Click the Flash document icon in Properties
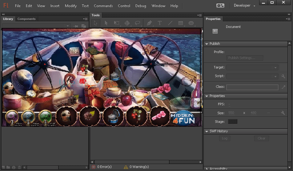 pyautogui.click(x=215, y=31)
